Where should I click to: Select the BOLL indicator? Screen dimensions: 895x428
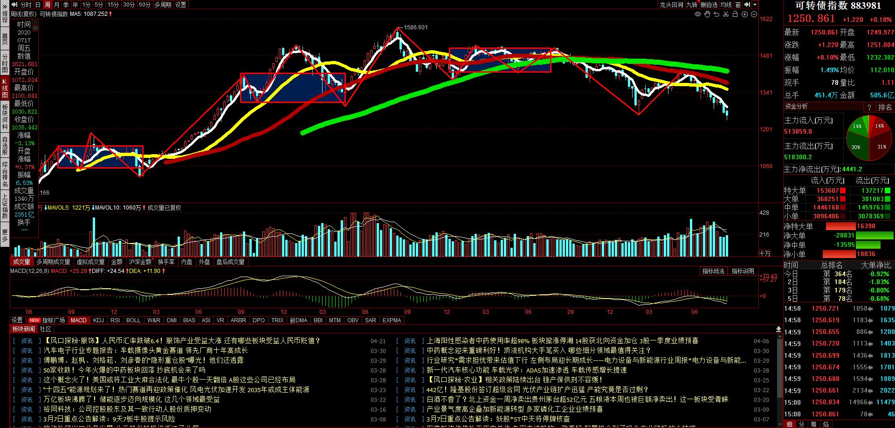pyautogui.click(x=133, y=320)
